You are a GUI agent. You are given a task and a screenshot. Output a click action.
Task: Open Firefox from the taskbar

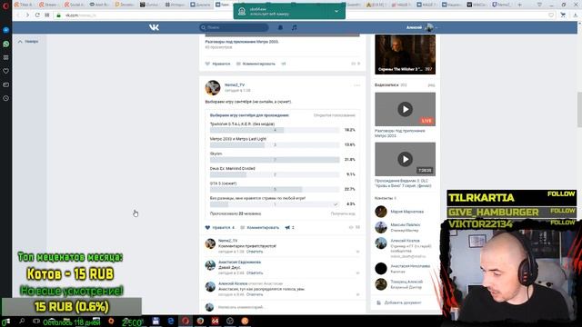click(200, 321)
